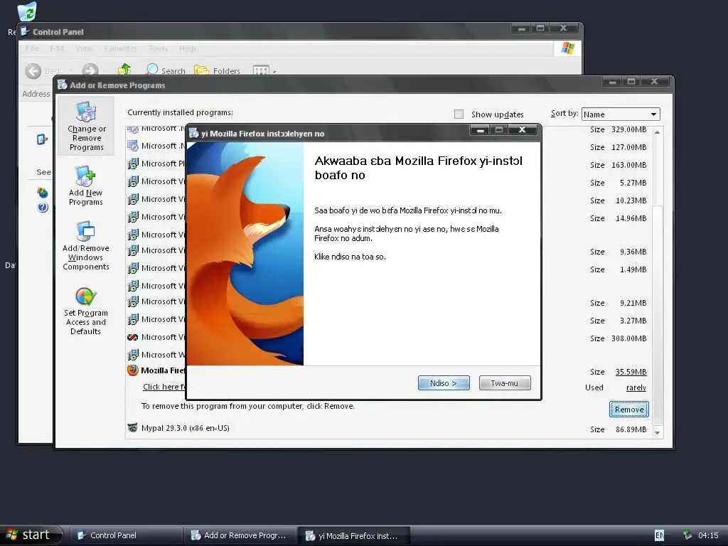Click the scroll up arrow in program list
The width and height of the screenshot is (728, 546).
point(657,132)
